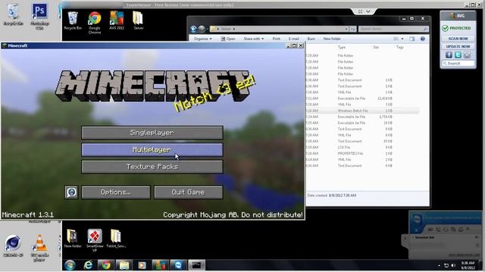Open the Tekkit_Serv... folder icon
The width and height of the screenshot is (485, 272).
coord(116,239)
